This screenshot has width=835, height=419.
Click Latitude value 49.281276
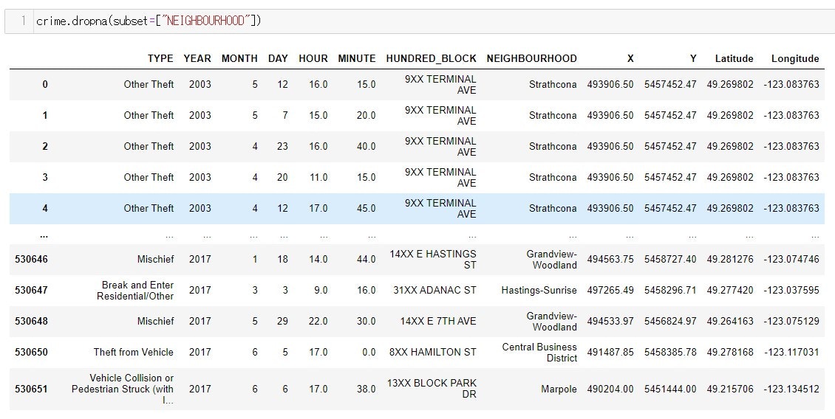coord(730,259)
